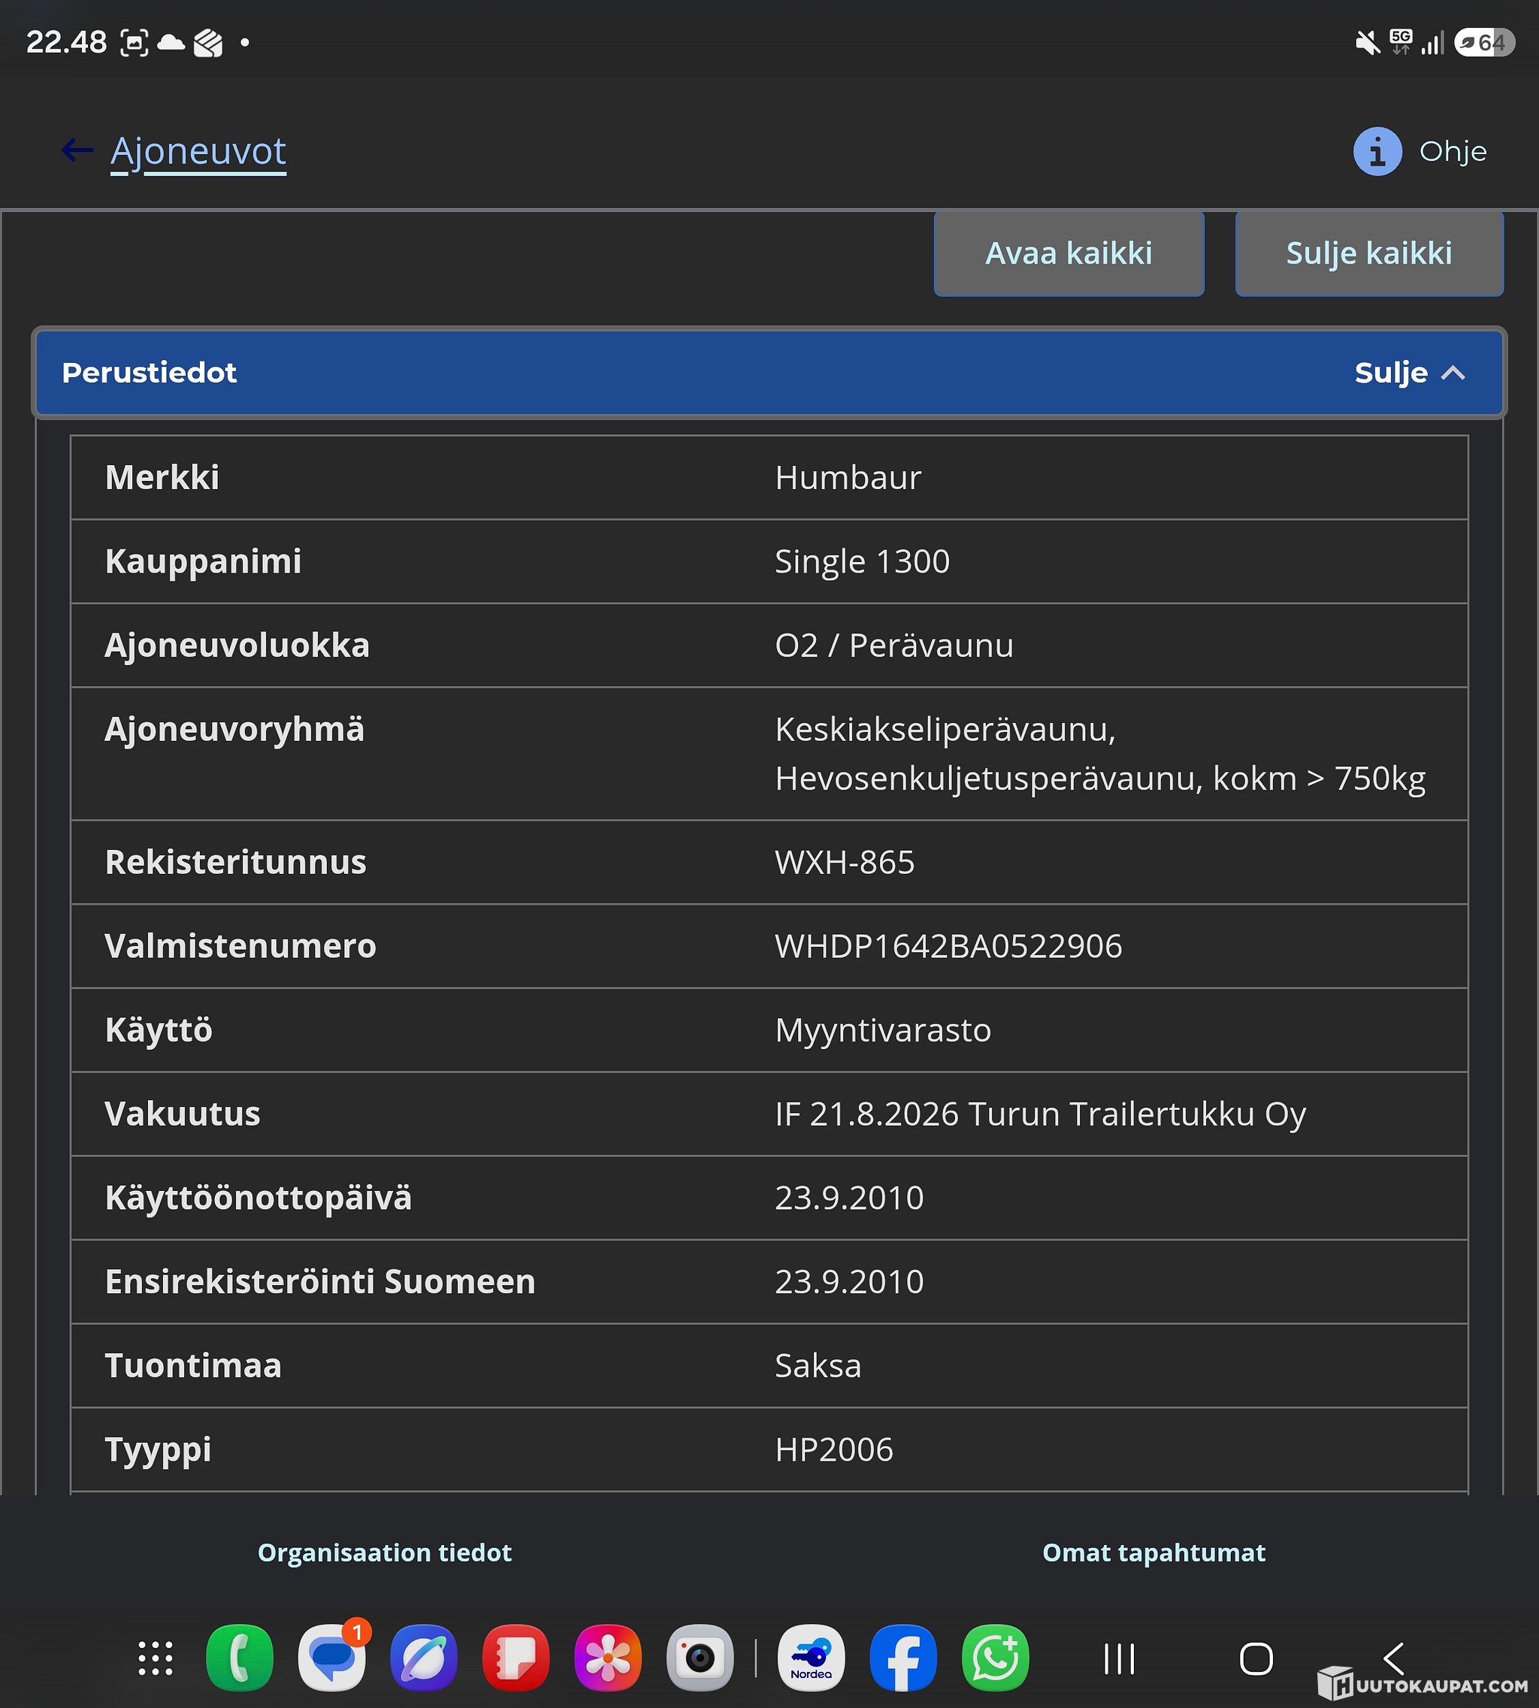Tap the muted sound status icon

click(1368, 42)
